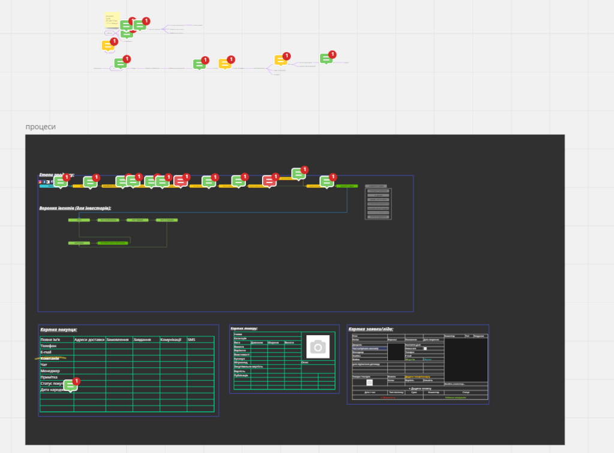Image resolution: width=614 pixels, height=453 pixels.
Task: Open the leftmost green comment in the sales stages row
Action: 61,182
